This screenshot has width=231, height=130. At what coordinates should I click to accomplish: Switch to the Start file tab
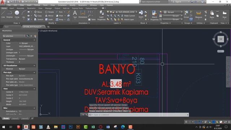6,27
